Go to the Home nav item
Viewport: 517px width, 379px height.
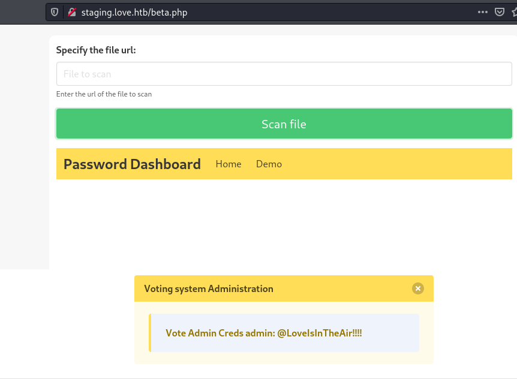pos(229,164)
